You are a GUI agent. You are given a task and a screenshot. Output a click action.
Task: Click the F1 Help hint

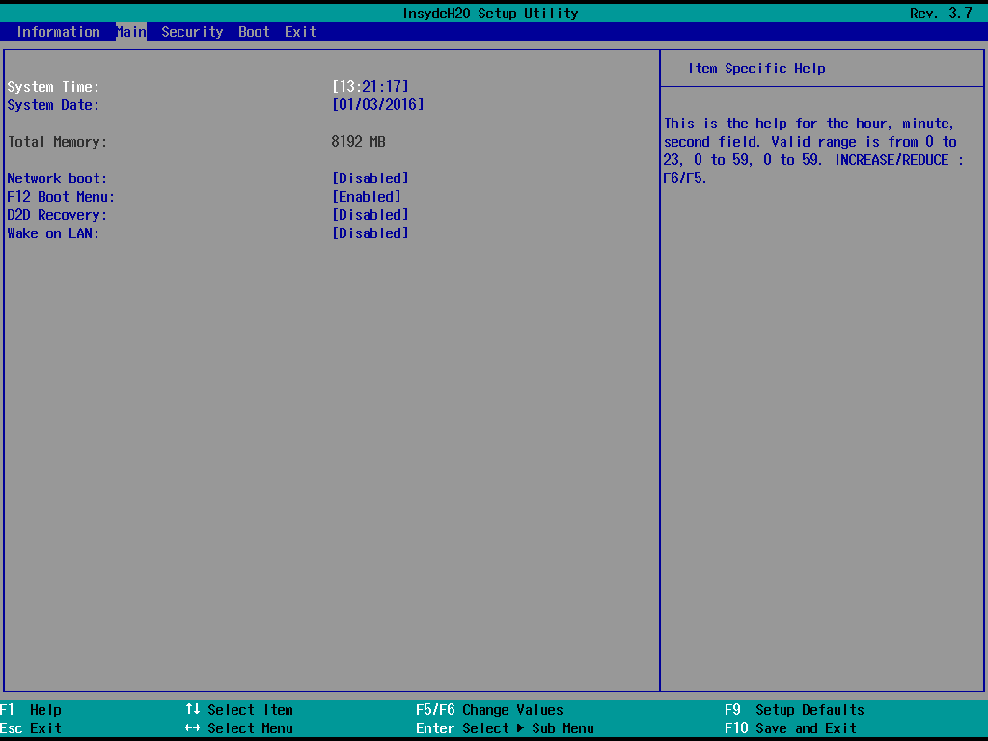point(31,710)
